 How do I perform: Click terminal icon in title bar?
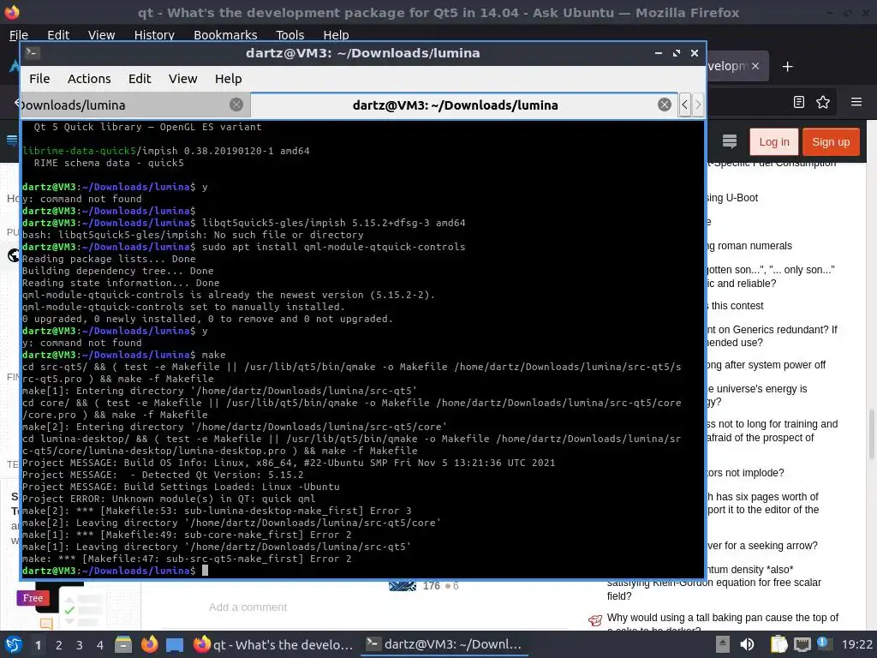click(x=33, y=52)
